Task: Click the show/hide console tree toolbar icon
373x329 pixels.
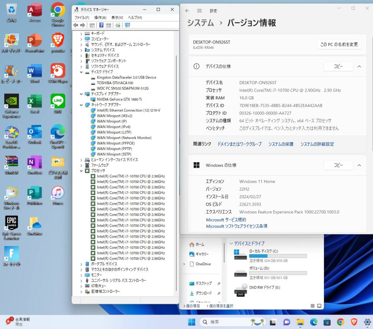Action: (92, 25)
